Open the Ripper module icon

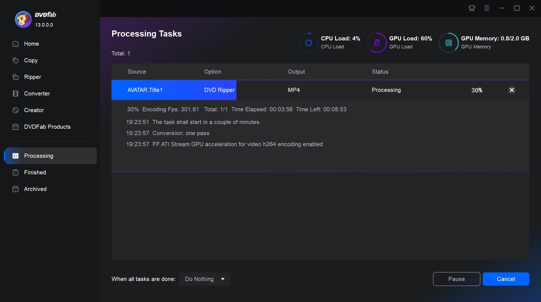(x=15, y=77)
